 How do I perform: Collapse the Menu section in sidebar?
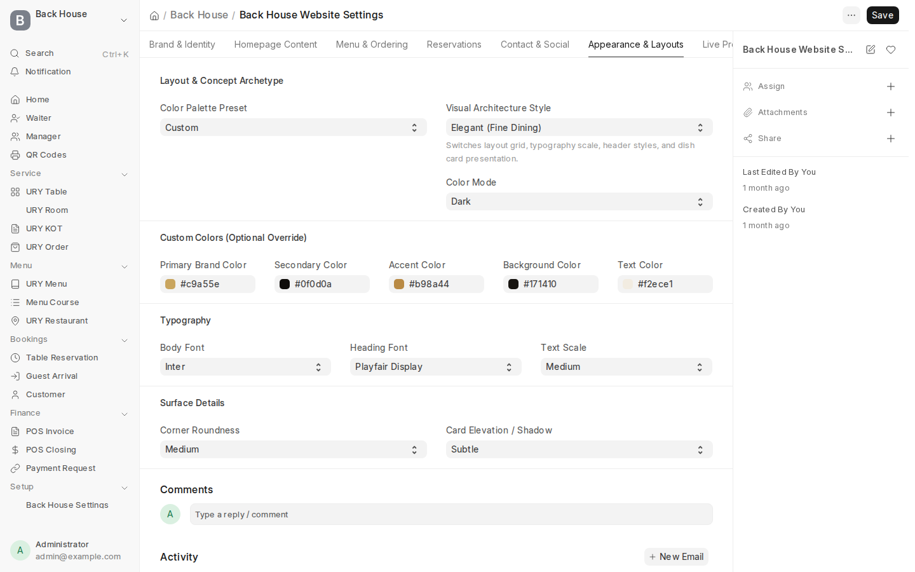coord(125,266)
